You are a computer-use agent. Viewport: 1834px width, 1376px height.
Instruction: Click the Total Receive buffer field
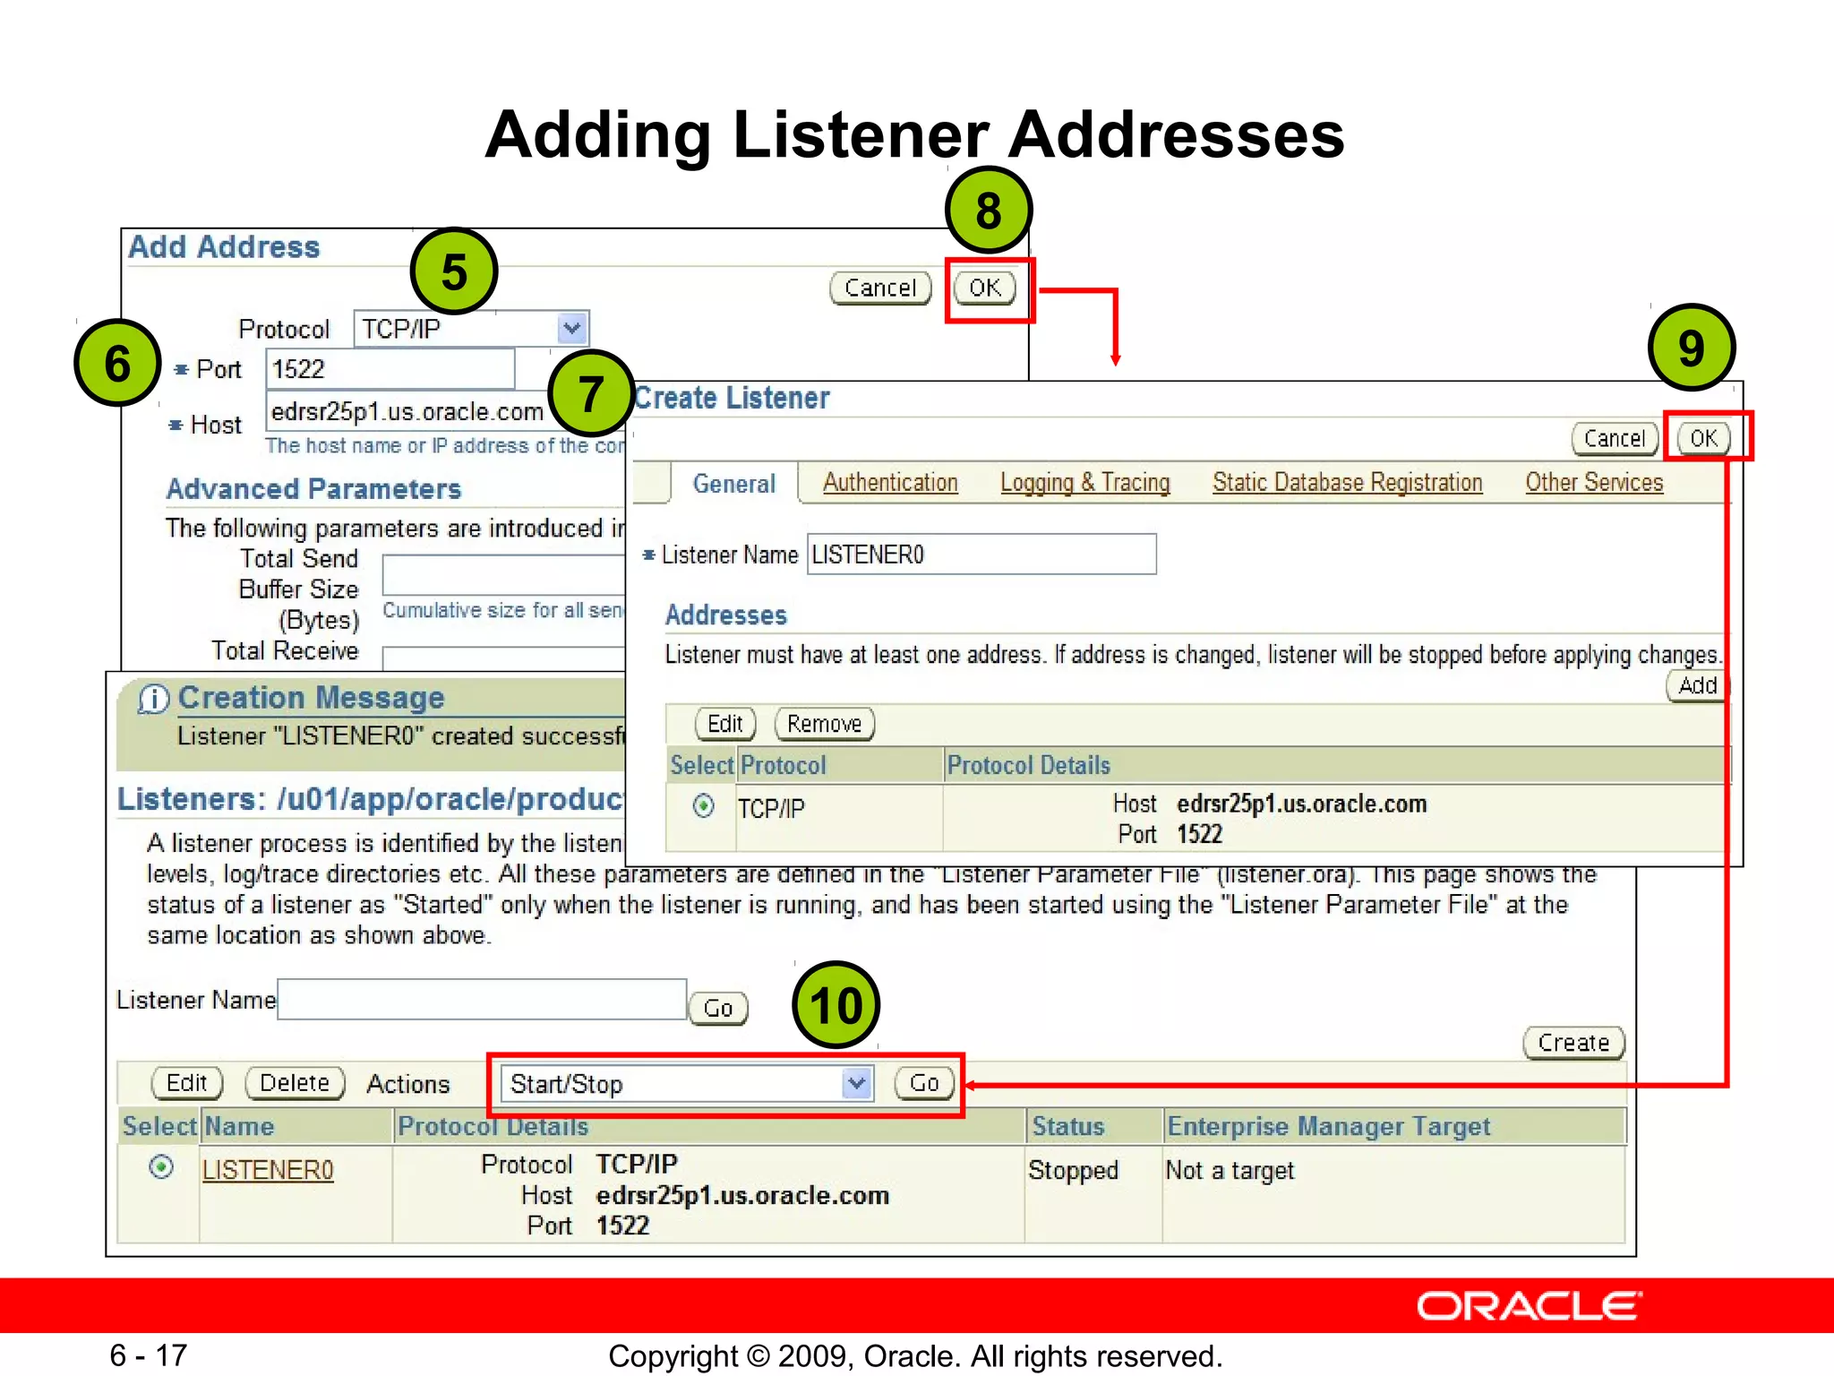(504, 658)
